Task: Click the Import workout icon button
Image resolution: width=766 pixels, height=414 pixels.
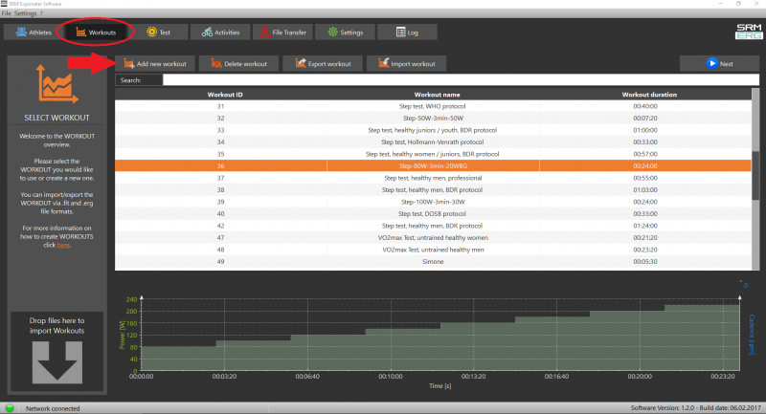Action: point(407,64)
